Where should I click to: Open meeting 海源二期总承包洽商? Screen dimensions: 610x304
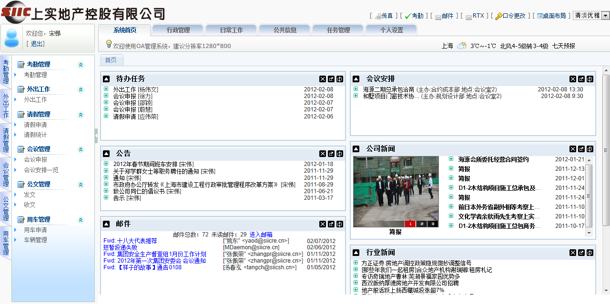pos(388,89)
